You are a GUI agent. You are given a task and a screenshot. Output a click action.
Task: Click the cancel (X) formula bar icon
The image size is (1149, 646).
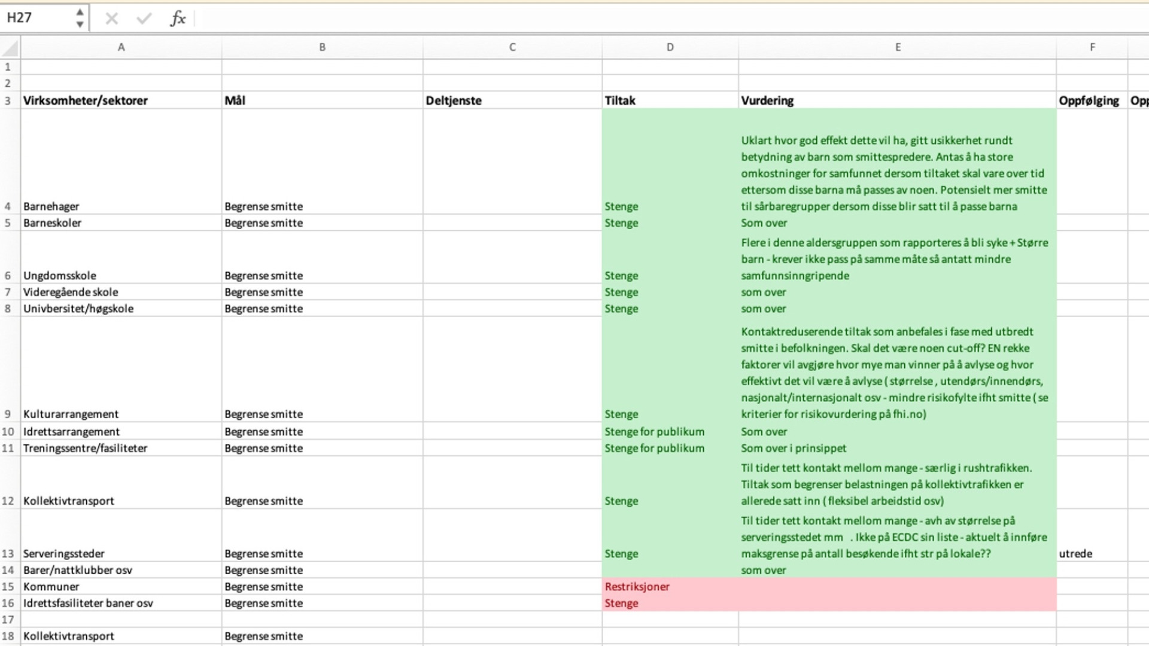[111, 19]
